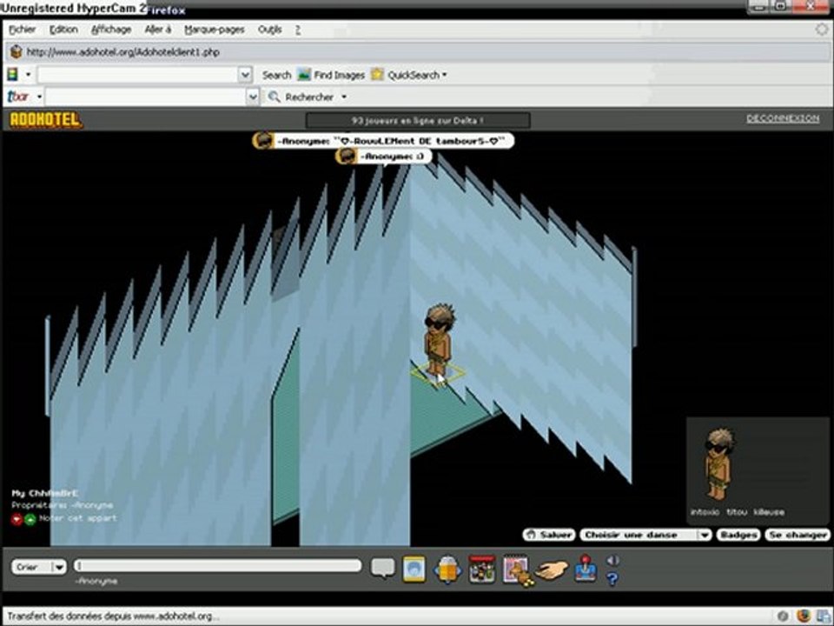
Task: Click the Firefox icon in the status bar
Action: [x=803, y=616]
